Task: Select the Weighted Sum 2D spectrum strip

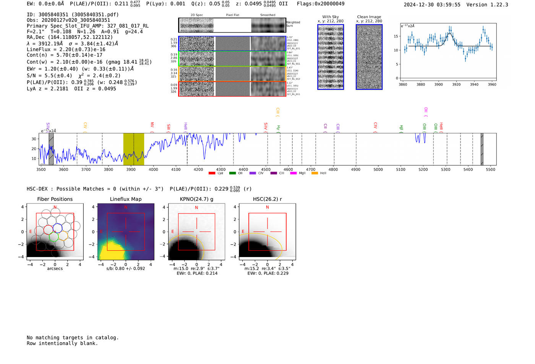Action: (x=232, y=25)
